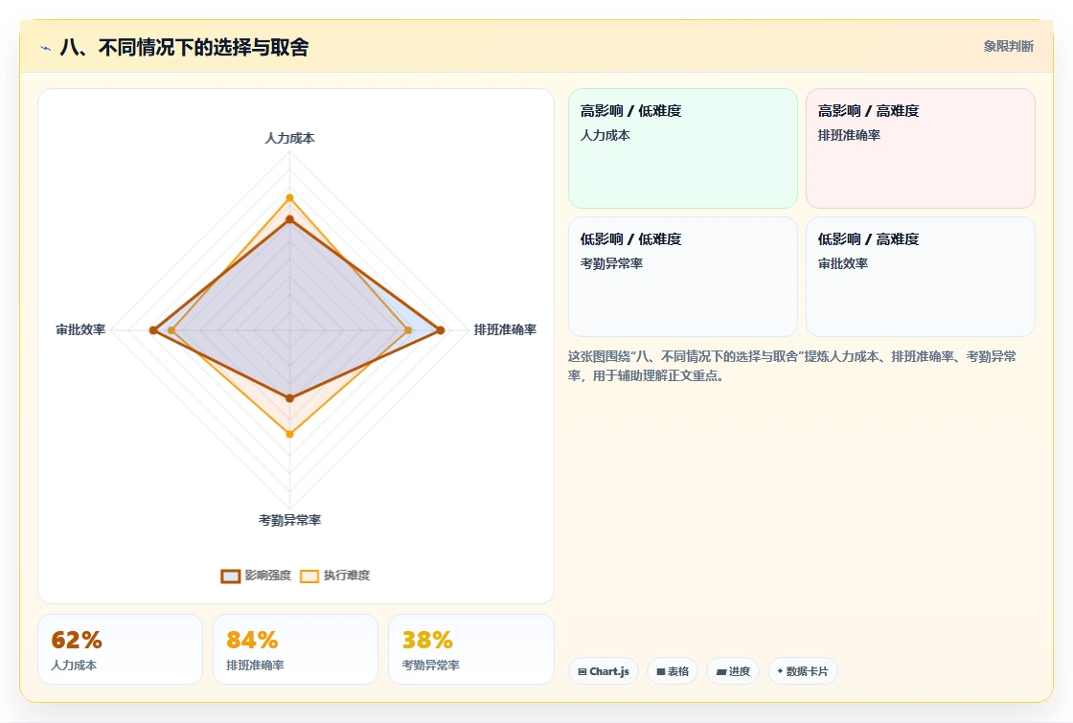Click the radar axis label 人力成本 above chart
Viewport: 1073px width, 723px height.
click(x=289, y=138)
